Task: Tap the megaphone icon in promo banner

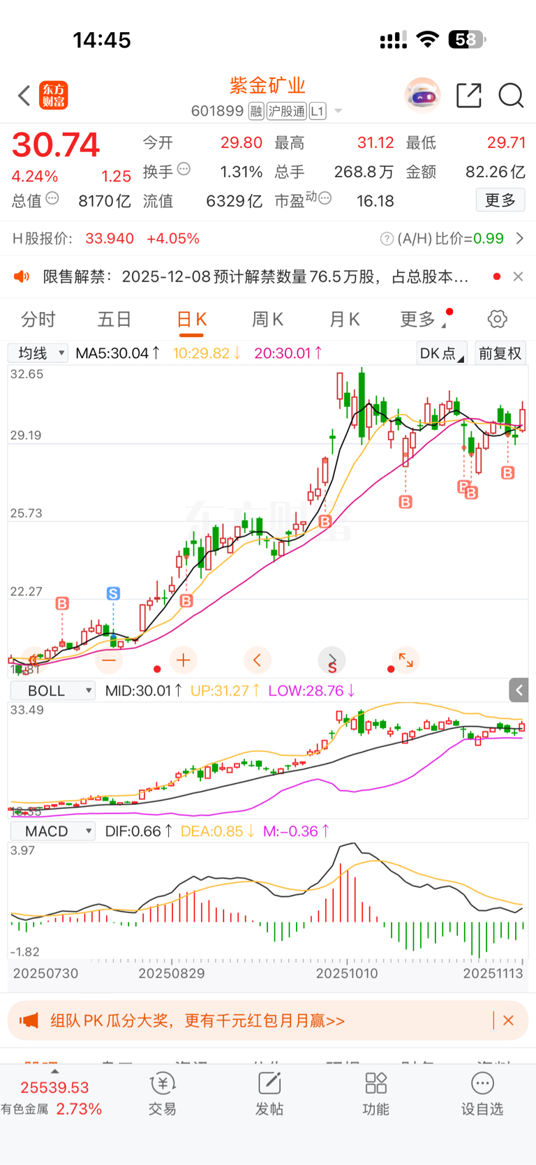Action: (x=29, y=1021)
